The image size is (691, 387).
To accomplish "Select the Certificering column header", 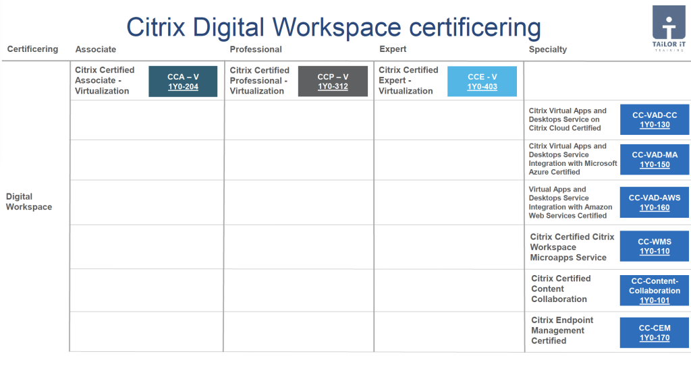I will 32,49.
